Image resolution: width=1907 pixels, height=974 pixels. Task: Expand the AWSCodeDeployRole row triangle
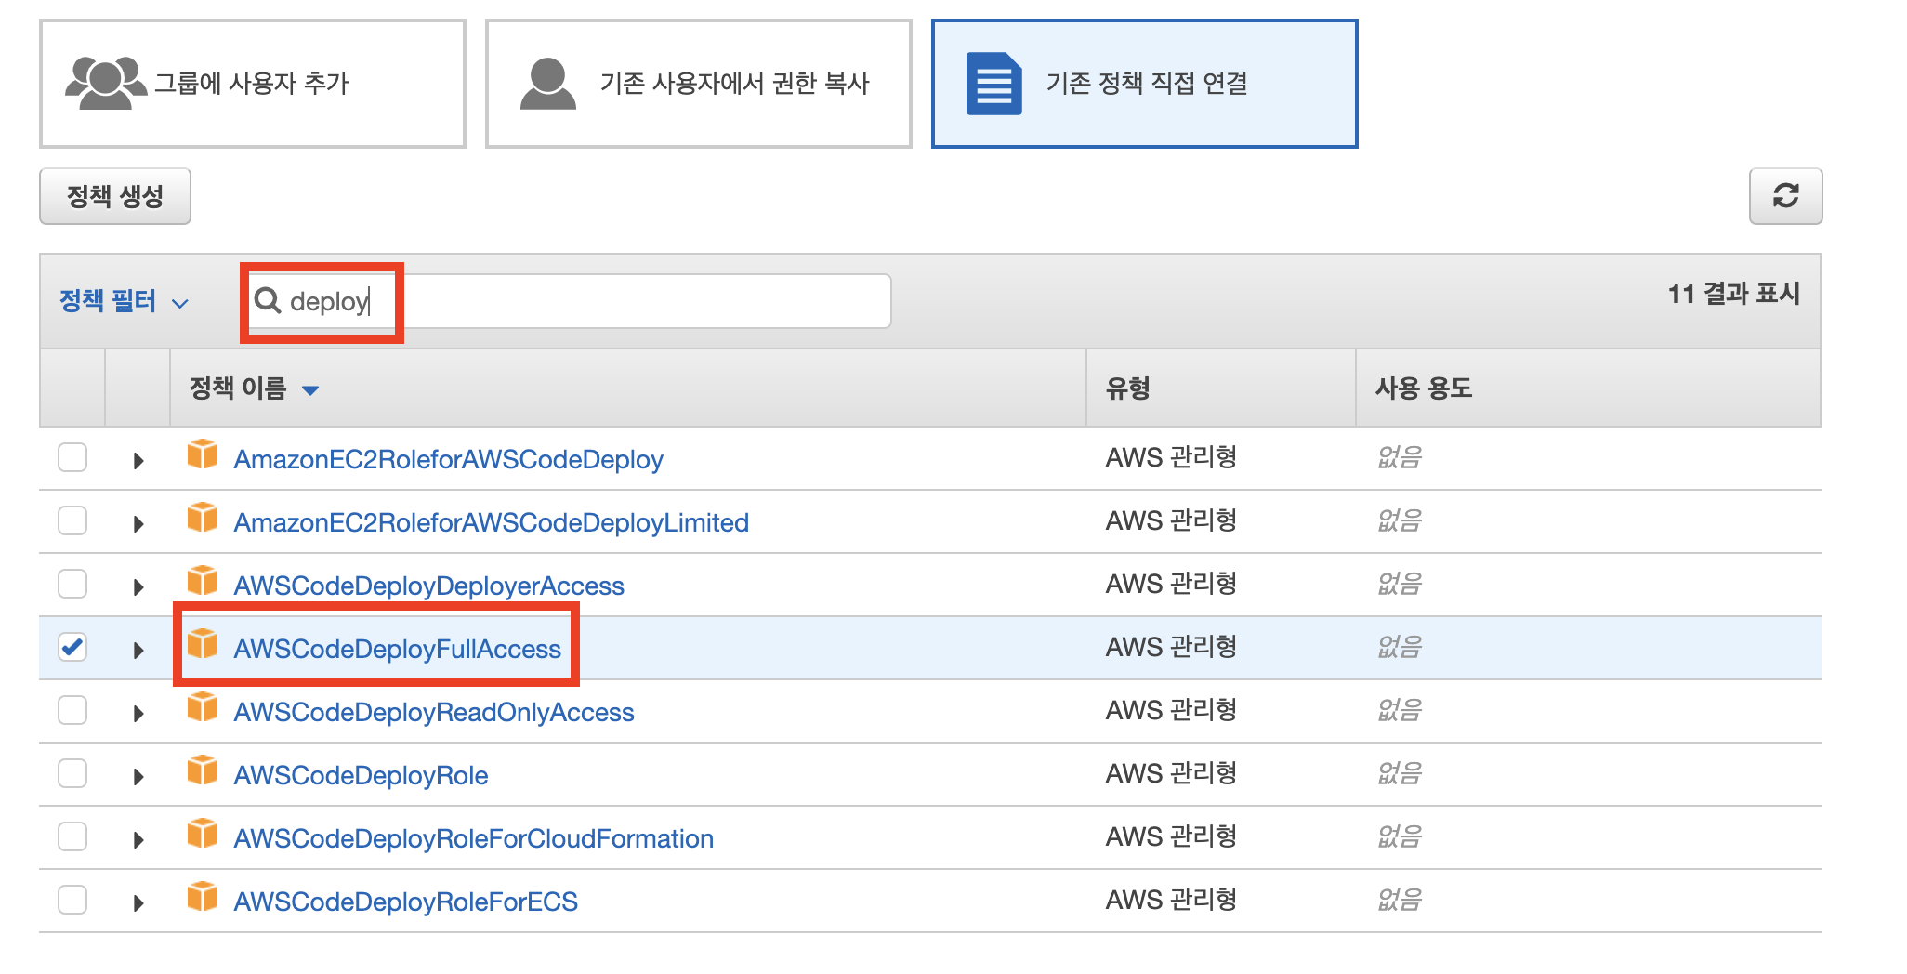138,776
